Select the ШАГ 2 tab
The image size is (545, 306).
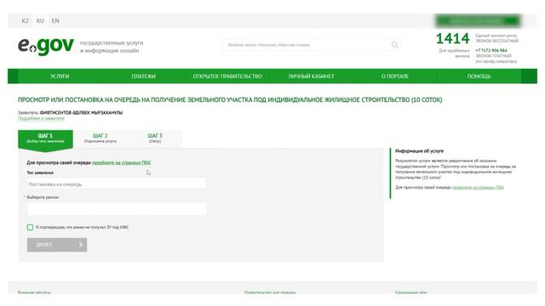[100, 138]
